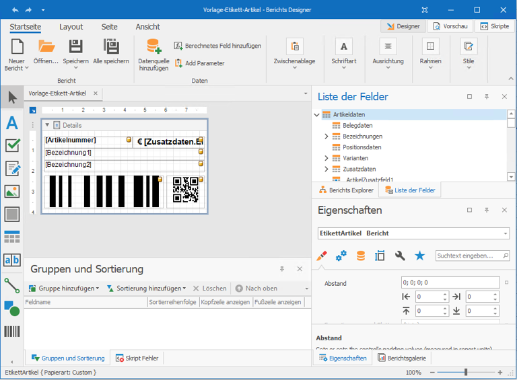Expand the Bezeichnungen node
Screen dimensions: 517x380
(x=326, y=137)
